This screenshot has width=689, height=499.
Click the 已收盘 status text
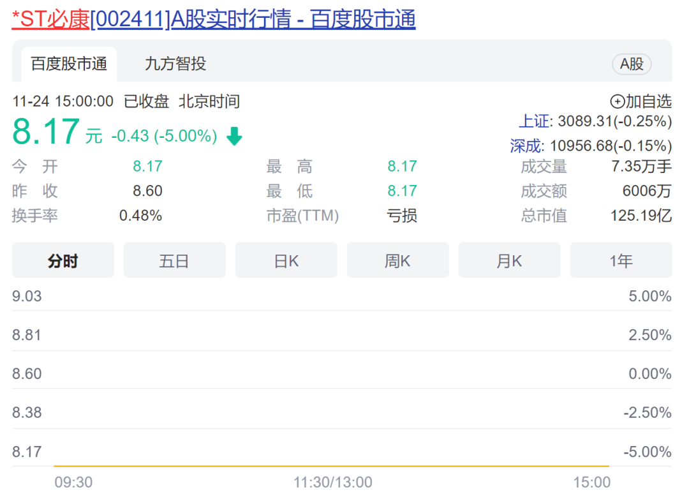(146, 101)
